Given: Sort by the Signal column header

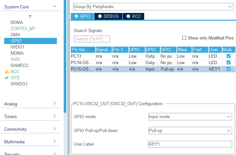Looking at the screenshot, I should (104, 50).
